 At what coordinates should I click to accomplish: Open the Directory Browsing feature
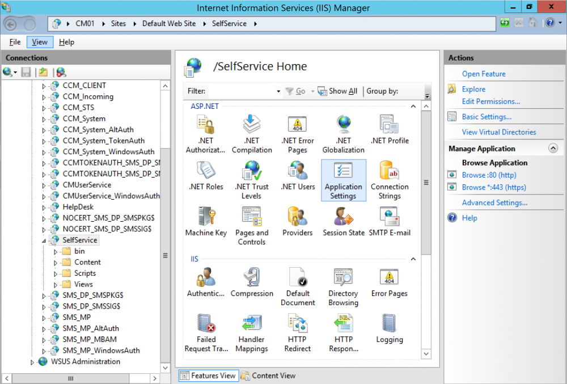[x=344, y=287]
